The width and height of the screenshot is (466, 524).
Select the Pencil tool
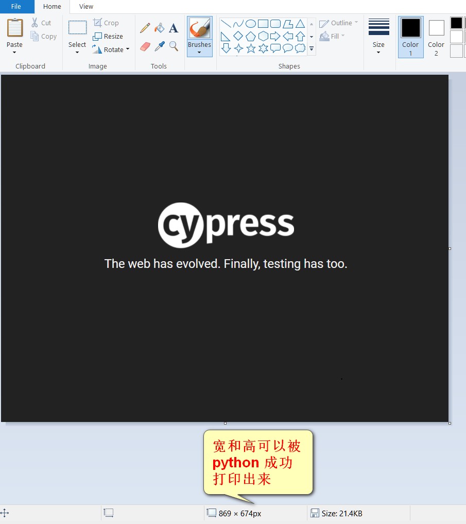(145, 28)
